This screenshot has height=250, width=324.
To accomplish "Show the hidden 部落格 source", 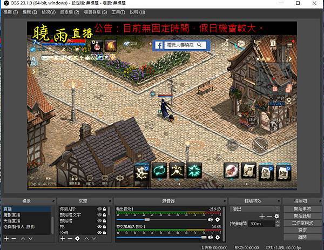I will point(99,221).
